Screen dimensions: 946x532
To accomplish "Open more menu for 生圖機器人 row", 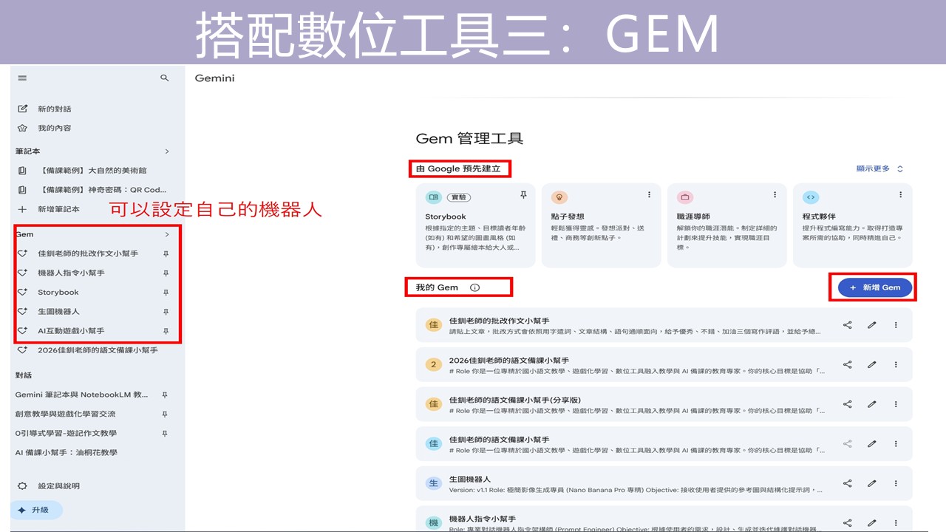I will [896, 483].
